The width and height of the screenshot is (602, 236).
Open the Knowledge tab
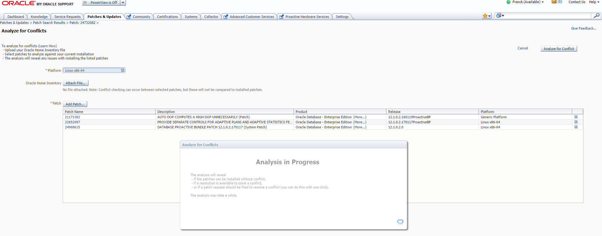click(39, 17)
